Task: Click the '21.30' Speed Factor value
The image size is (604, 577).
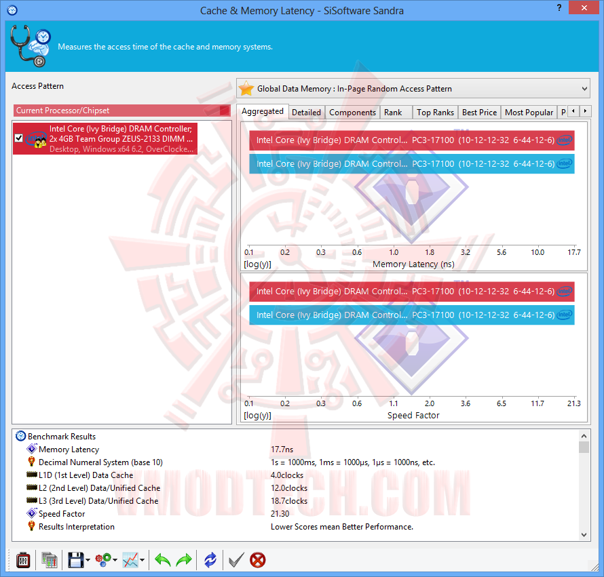Action: click(x=280, y=514)
